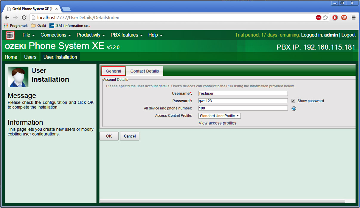This screenshot has height=208, width=360.
Task: Open the Programok apps bookmark
Action: tap(16, 26)
